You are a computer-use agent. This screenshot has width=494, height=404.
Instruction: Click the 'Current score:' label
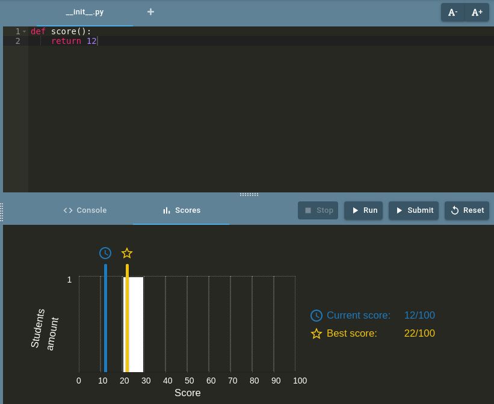tap(359, 315)
